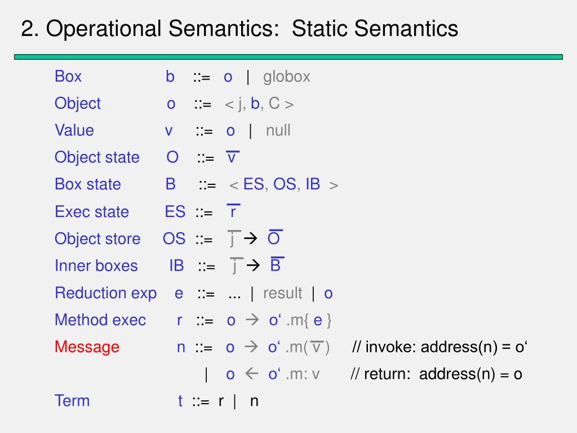
Task: Click the "Box state" label
Action: pyautogui.click(x=88, y=184)
